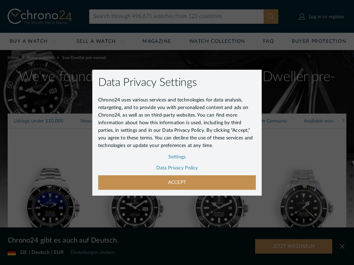
Task: Dismiss the Deutsch banner with the X icon
Action: pyautogui.click(x=342, y=246)
